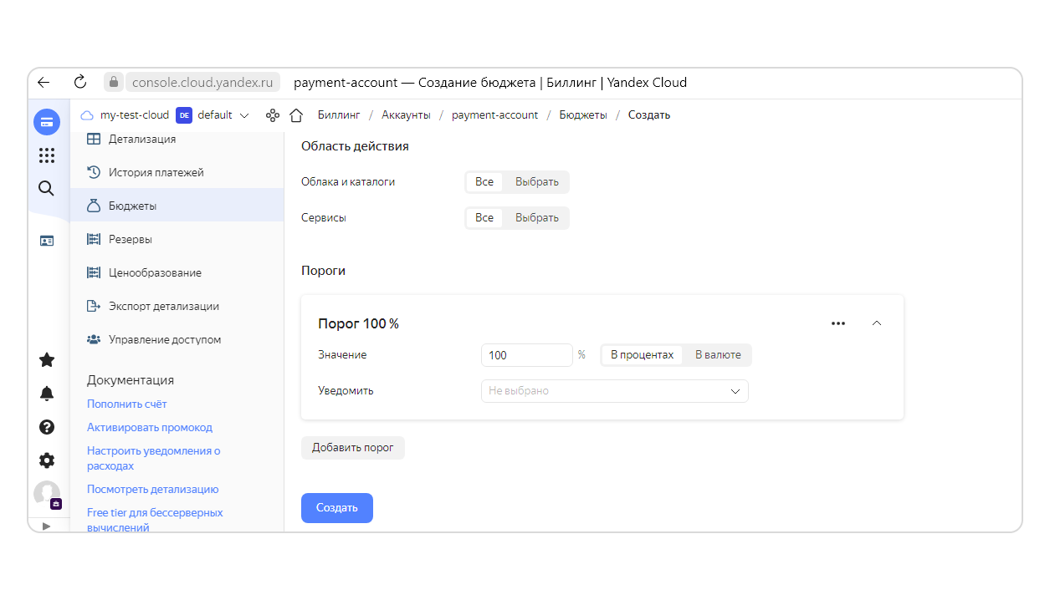Click Аккаунты breadcrumb
The image size is (1050, 600).
tap(406, 115)
